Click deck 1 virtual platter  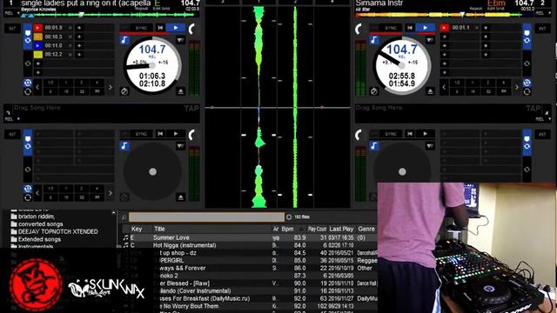152,65
